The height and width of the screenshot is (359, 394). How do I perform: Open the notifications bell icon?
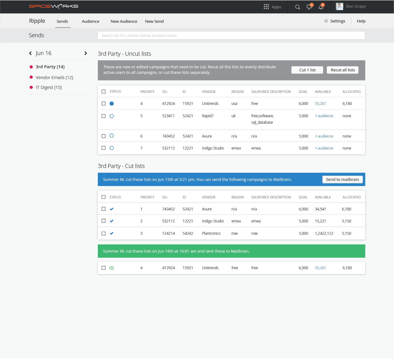click(x=321, y=7)
